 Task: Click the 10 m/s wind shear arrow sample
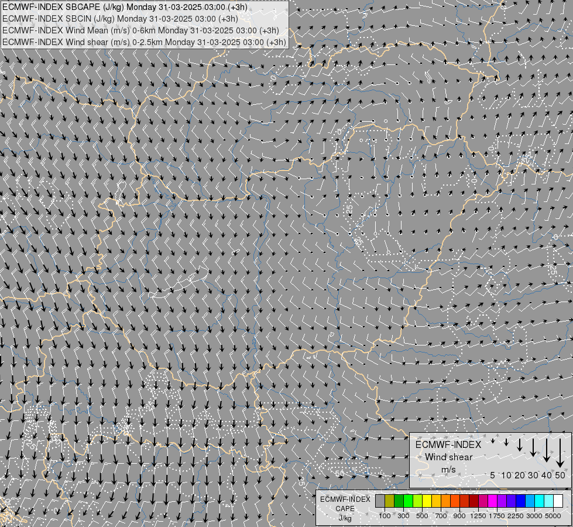(506, 442)
